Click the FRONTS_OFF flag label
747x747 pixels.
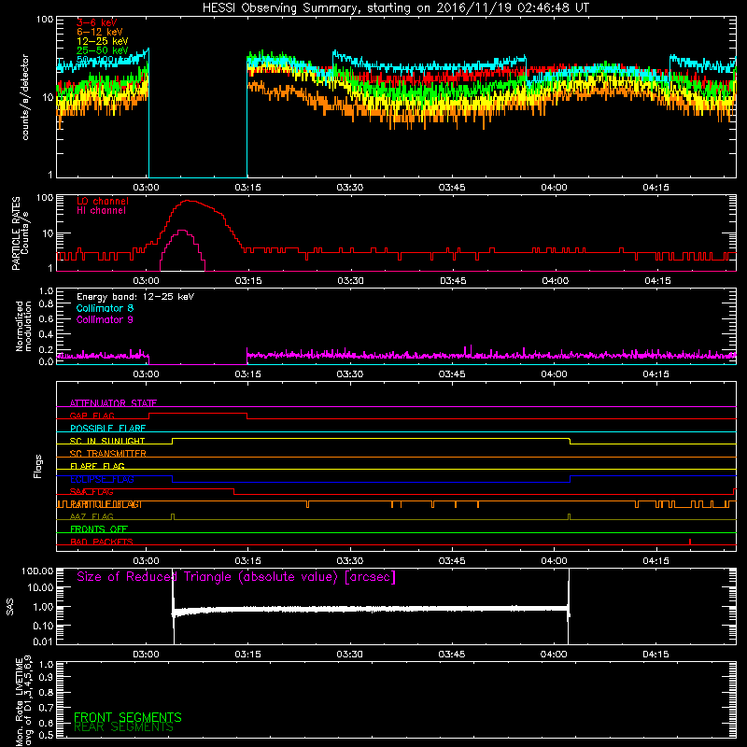coord(99,529)
